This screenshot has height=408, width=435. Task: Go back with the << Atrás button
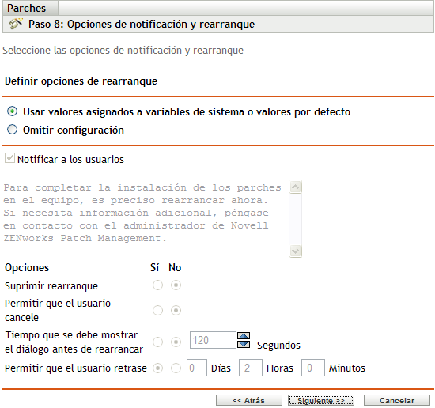[249, 401]
